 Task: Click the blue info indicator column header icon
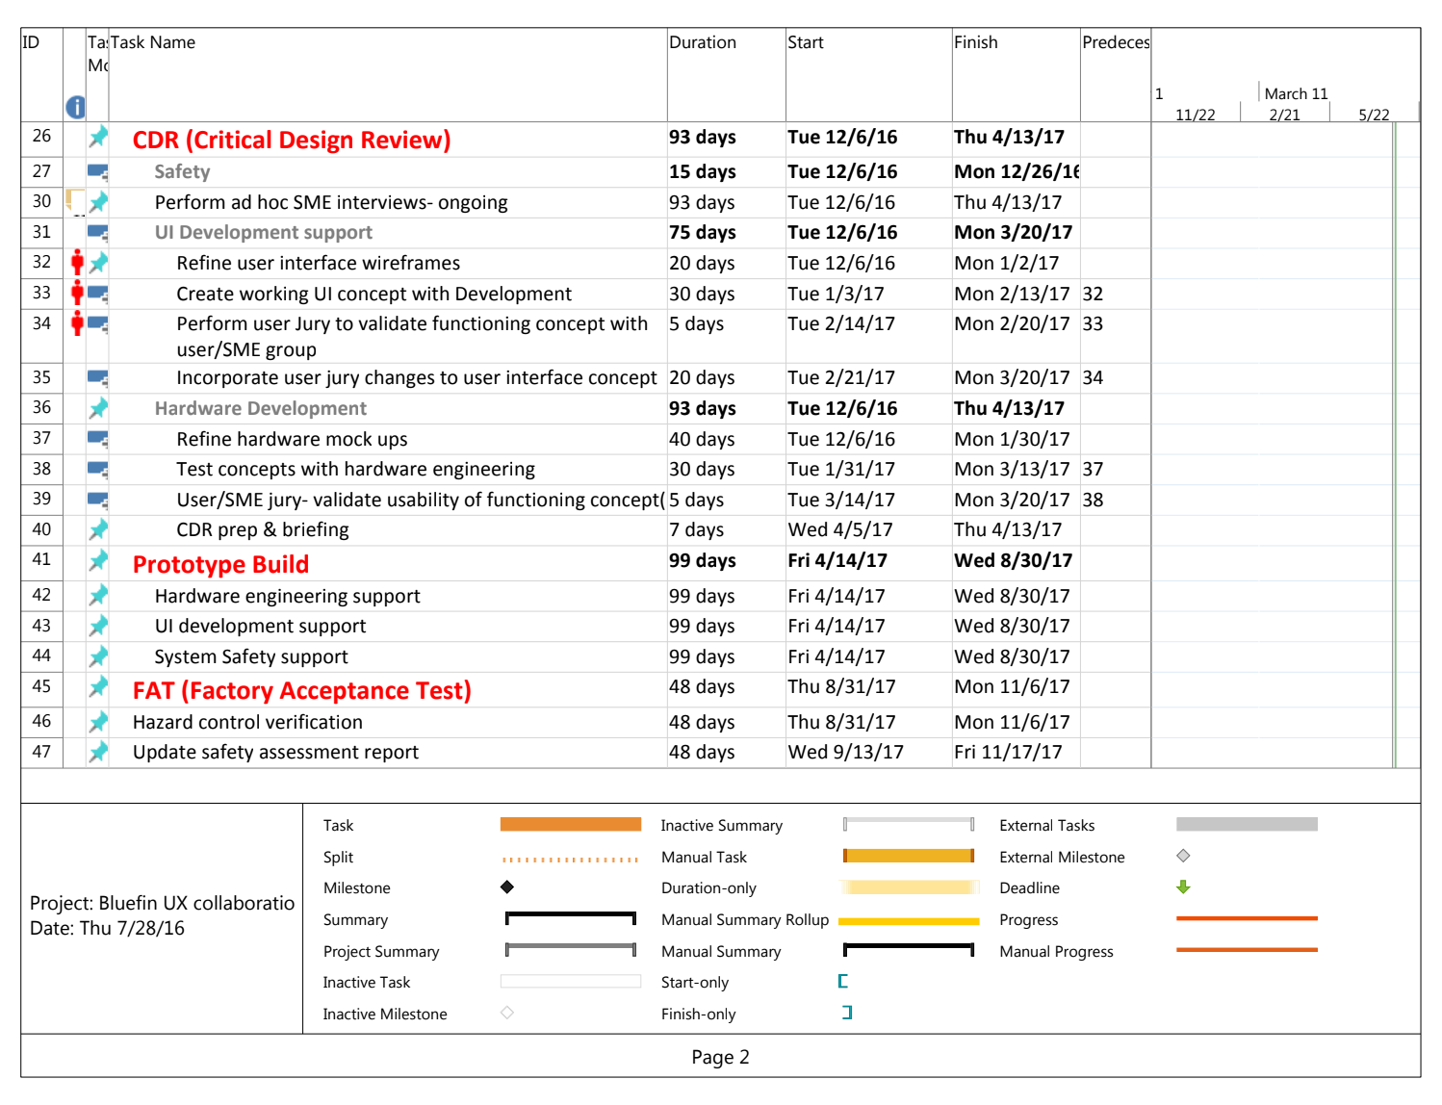tap(75, 108)
